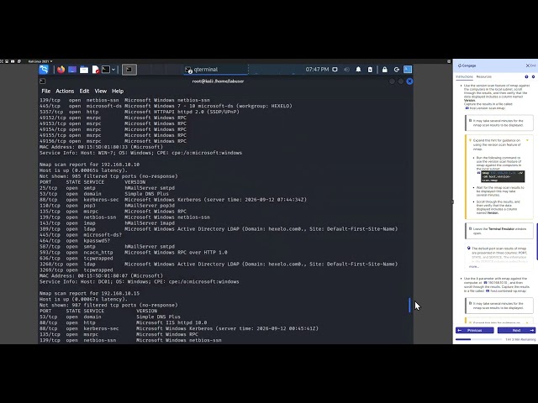The image size is (538, 403).
Task: Open the Actions menu in qterminal
Action: coord(65,92)
